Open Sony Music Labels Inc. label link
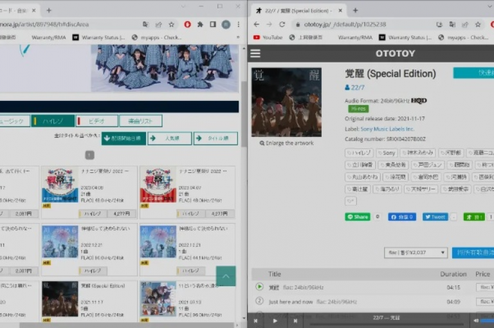494x328 pixels. [387, 129]
